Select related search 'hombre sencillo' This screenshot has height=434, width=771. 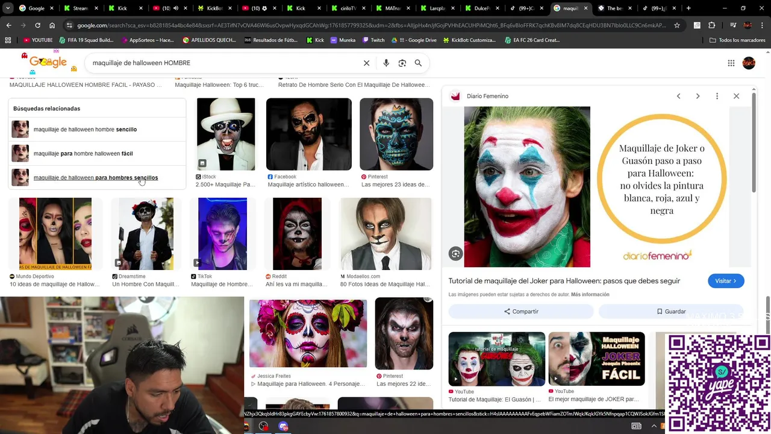tap(97, 129)
